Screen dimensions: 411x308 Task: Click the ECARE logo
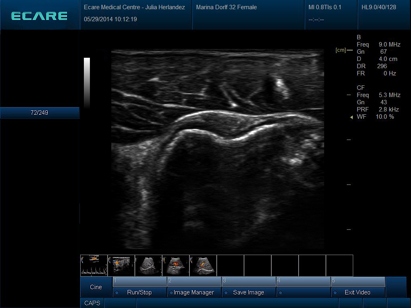coord(39,16)
